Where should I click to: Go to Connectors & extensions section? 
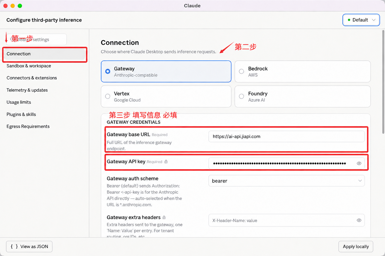click(32, 78)
